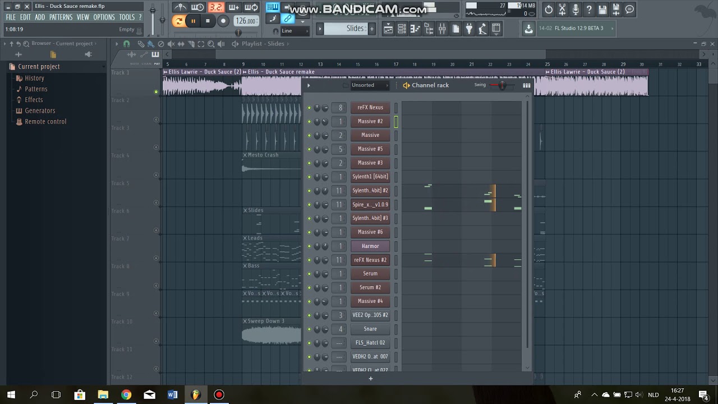Image resolution: width=718 pixels, height=404 pixels.
Task: Click the channel rack graph editor icon
Action: coord(526,85)
